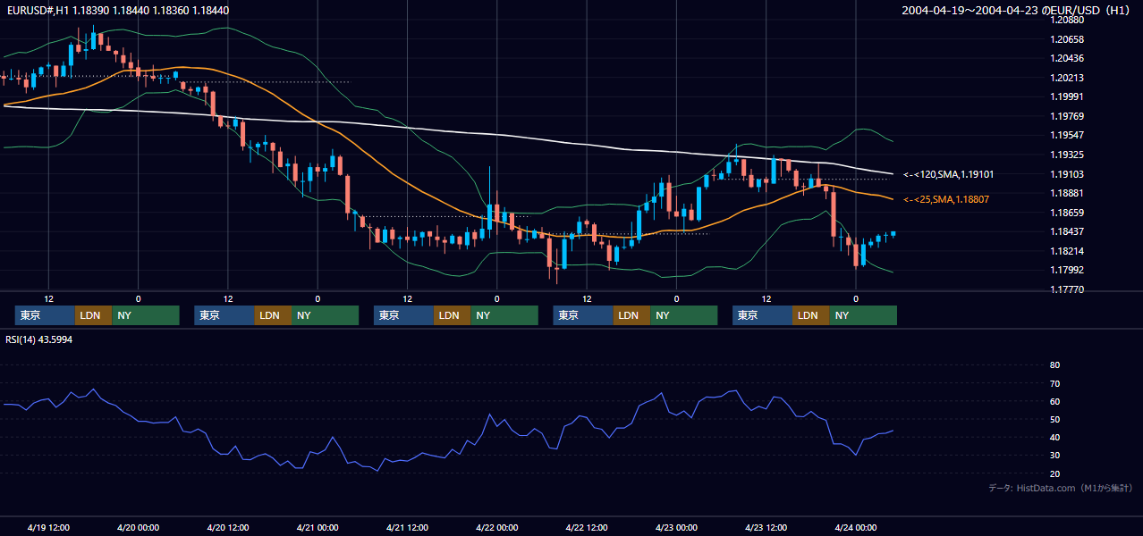Click RSI level 20 on axis
The image size is (1143, 536).
tap(1054, 473)
